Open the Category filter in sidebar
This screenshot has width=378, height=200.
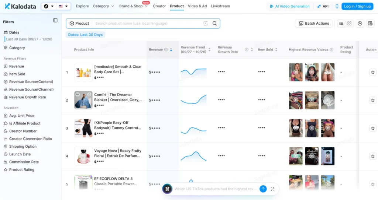[x=14, y=48]
